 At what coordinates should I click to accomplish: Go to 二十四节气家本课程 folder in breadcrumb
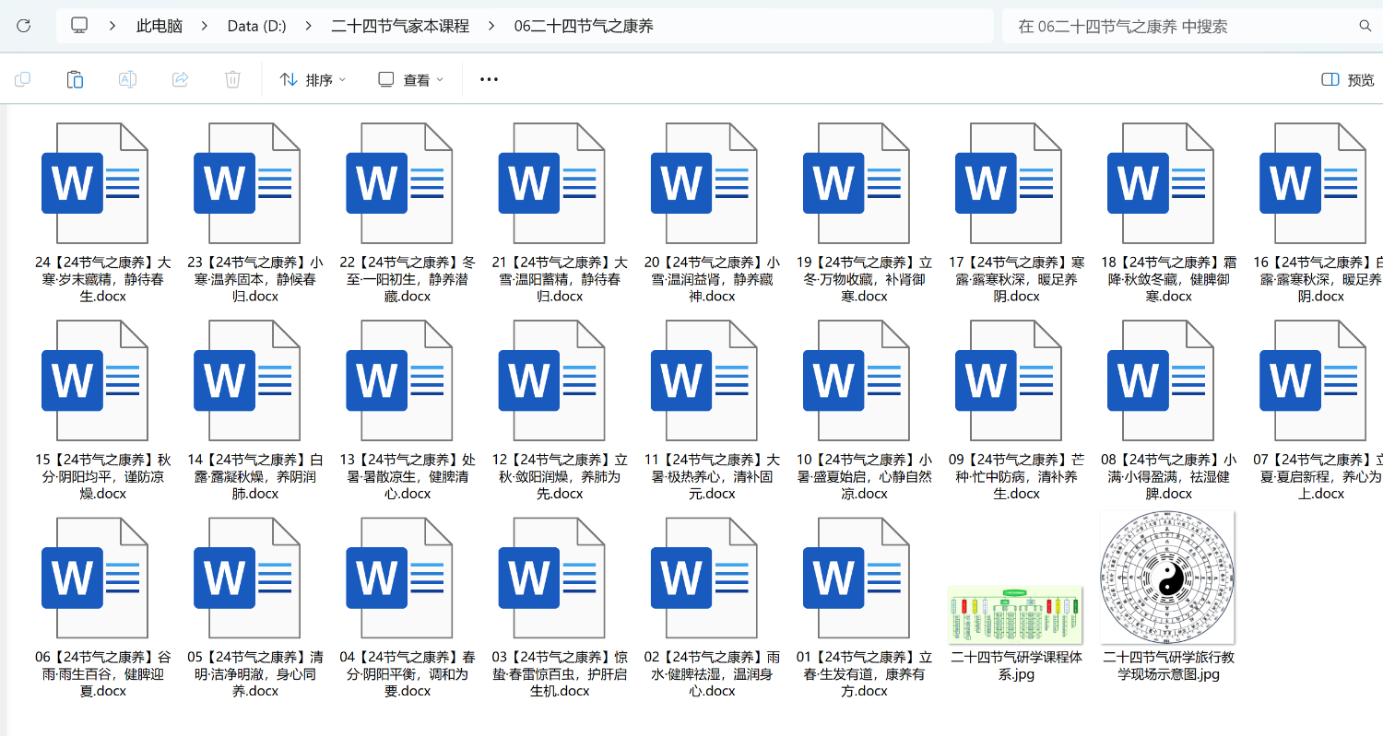pos(400,26)
